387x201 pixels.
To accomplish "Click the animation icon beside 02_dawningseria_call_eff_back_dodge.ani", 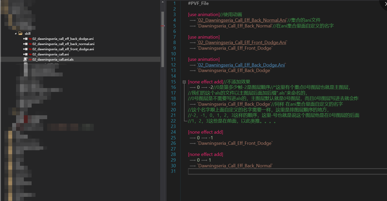I will pos(25,39).
